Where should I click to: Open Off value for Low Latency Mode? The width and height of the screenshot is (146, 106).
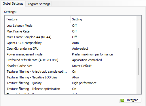coord(75,26)
